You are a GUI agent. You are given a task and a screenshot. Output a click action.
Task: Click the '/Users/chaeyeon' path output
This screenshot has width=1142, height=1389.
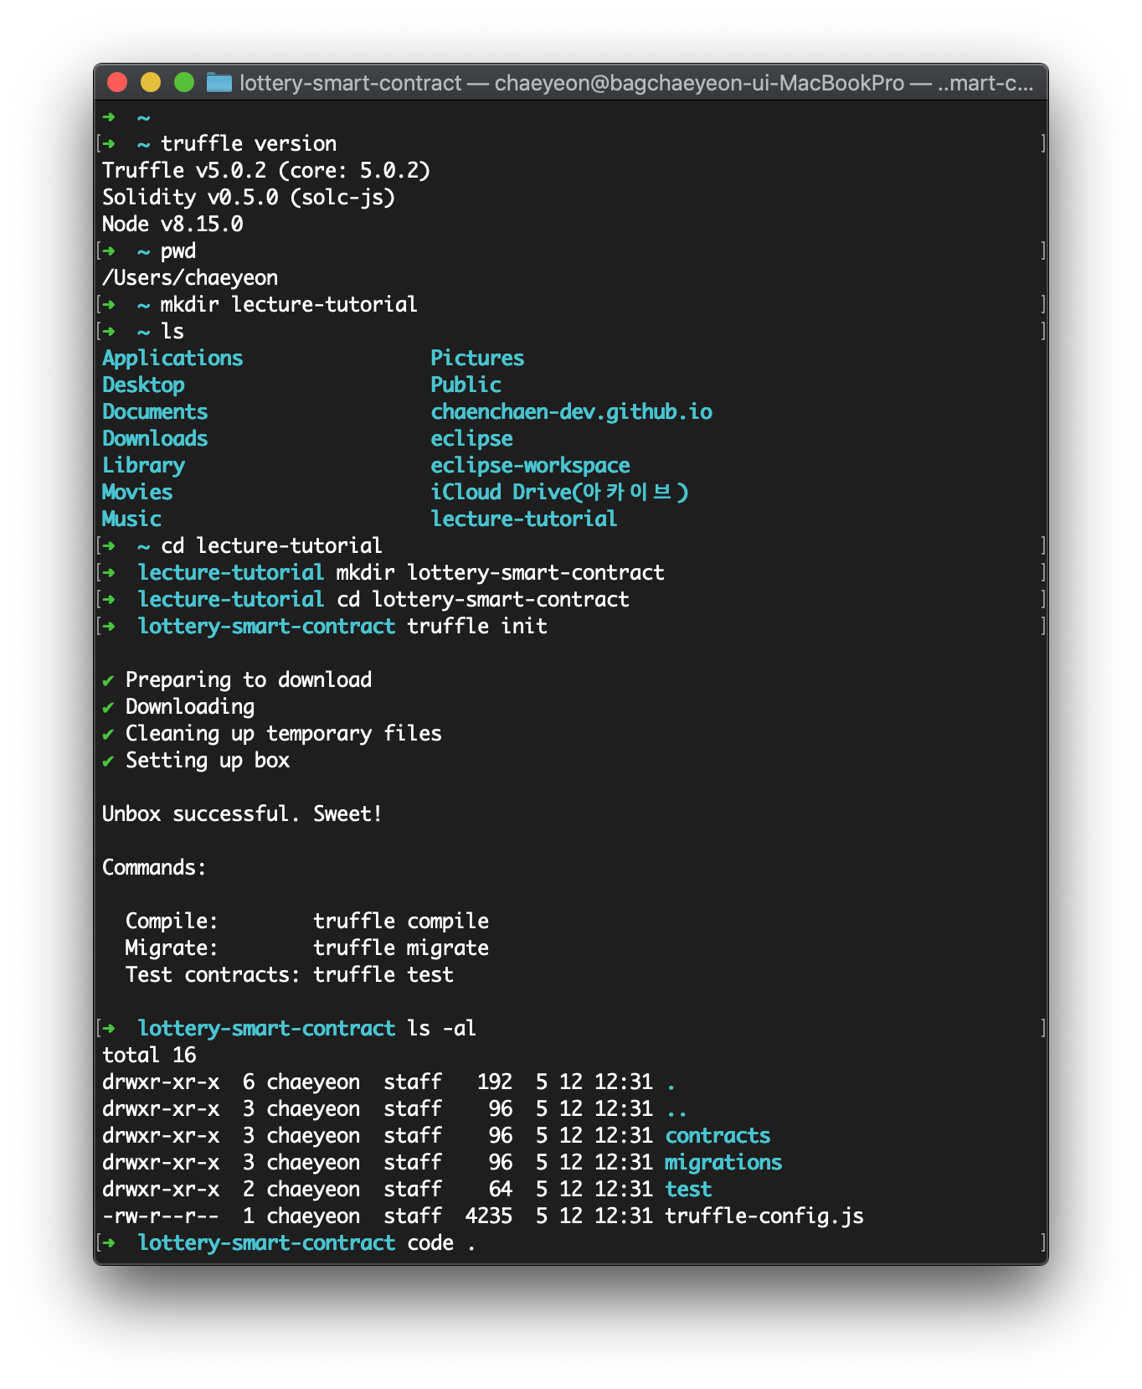coord(190,277)
